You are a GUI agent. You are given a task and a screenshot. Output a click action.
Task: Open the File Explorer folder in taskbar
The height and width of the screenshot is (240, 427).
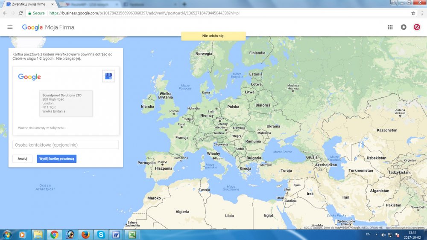click(x=38, y=234)
